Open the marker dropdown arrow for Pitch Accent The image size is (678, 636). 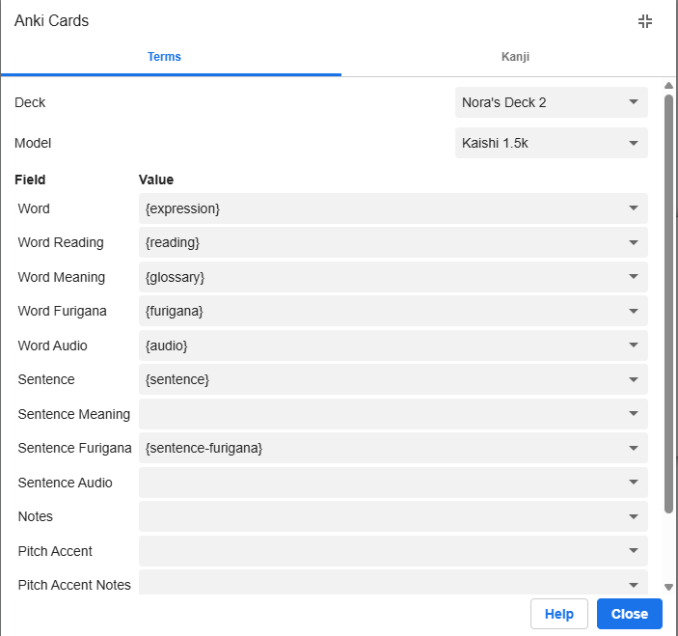click(x=634, y=551)
